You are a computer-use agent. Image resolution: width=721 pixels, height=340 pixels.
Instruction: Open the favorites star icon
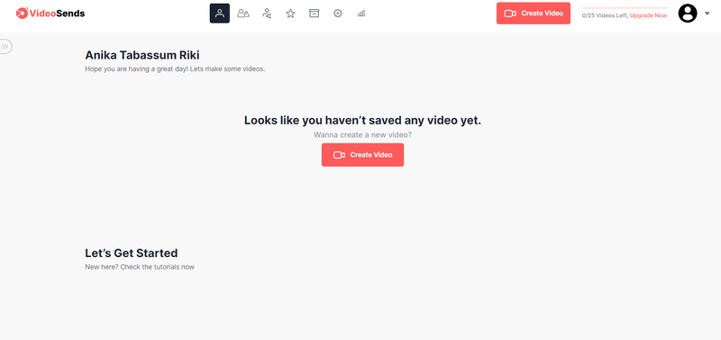290,14
